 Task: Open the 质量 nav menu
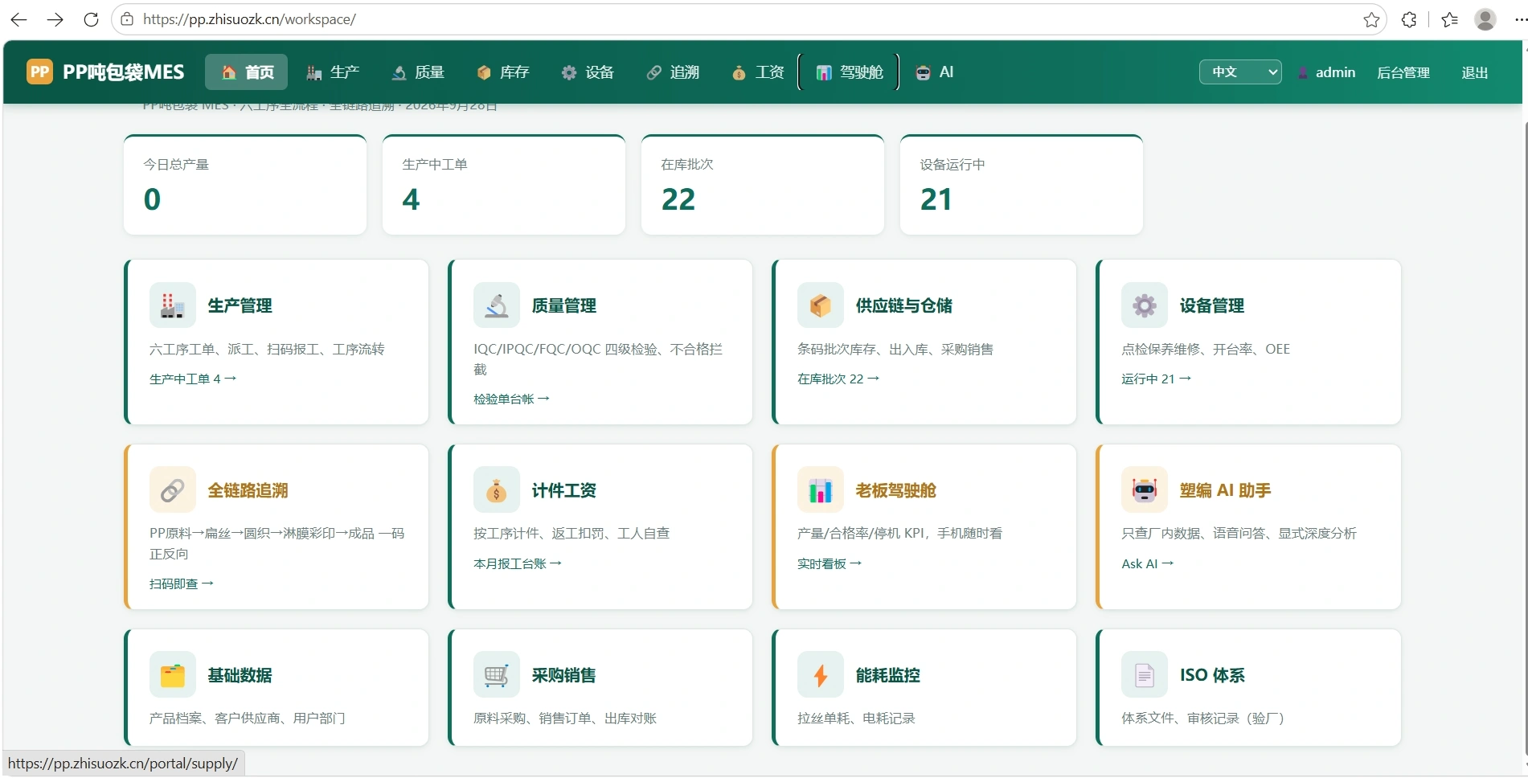pos(418,72)
